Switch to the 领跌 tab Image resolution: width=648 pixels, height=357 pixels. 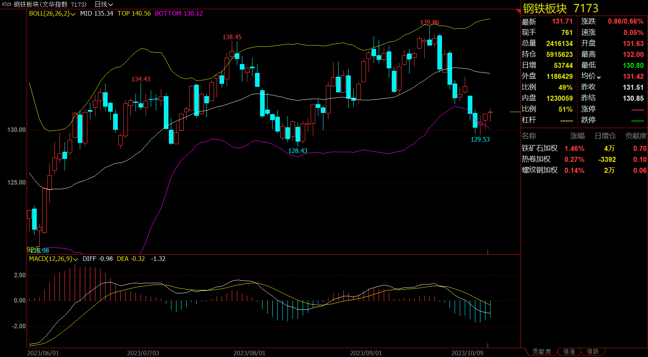point(593,352)
